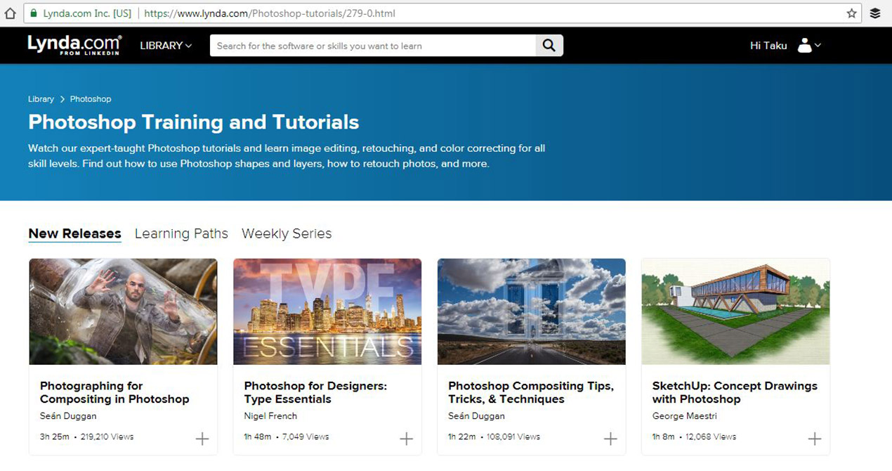Add Type Essentials course with plus icon

tap(407, 439)
